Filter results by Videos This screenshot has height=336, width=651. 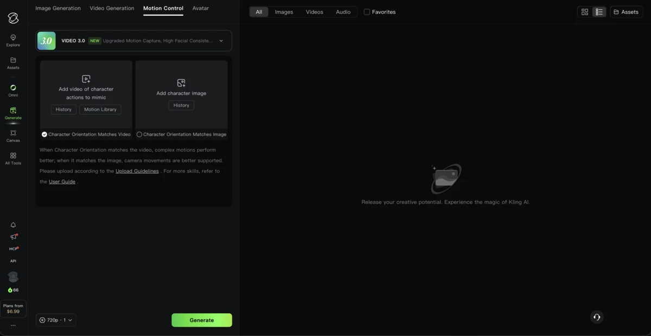pos(315,12)
